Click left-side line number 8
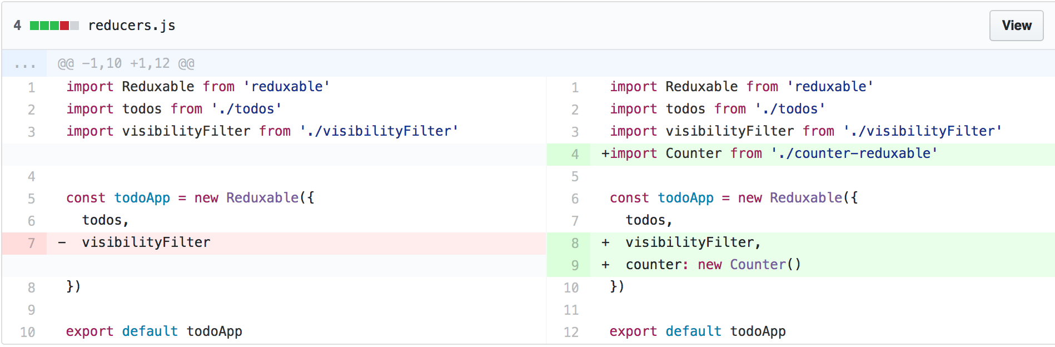Viewport: 1055px width, 347px height. pos(32,288)
